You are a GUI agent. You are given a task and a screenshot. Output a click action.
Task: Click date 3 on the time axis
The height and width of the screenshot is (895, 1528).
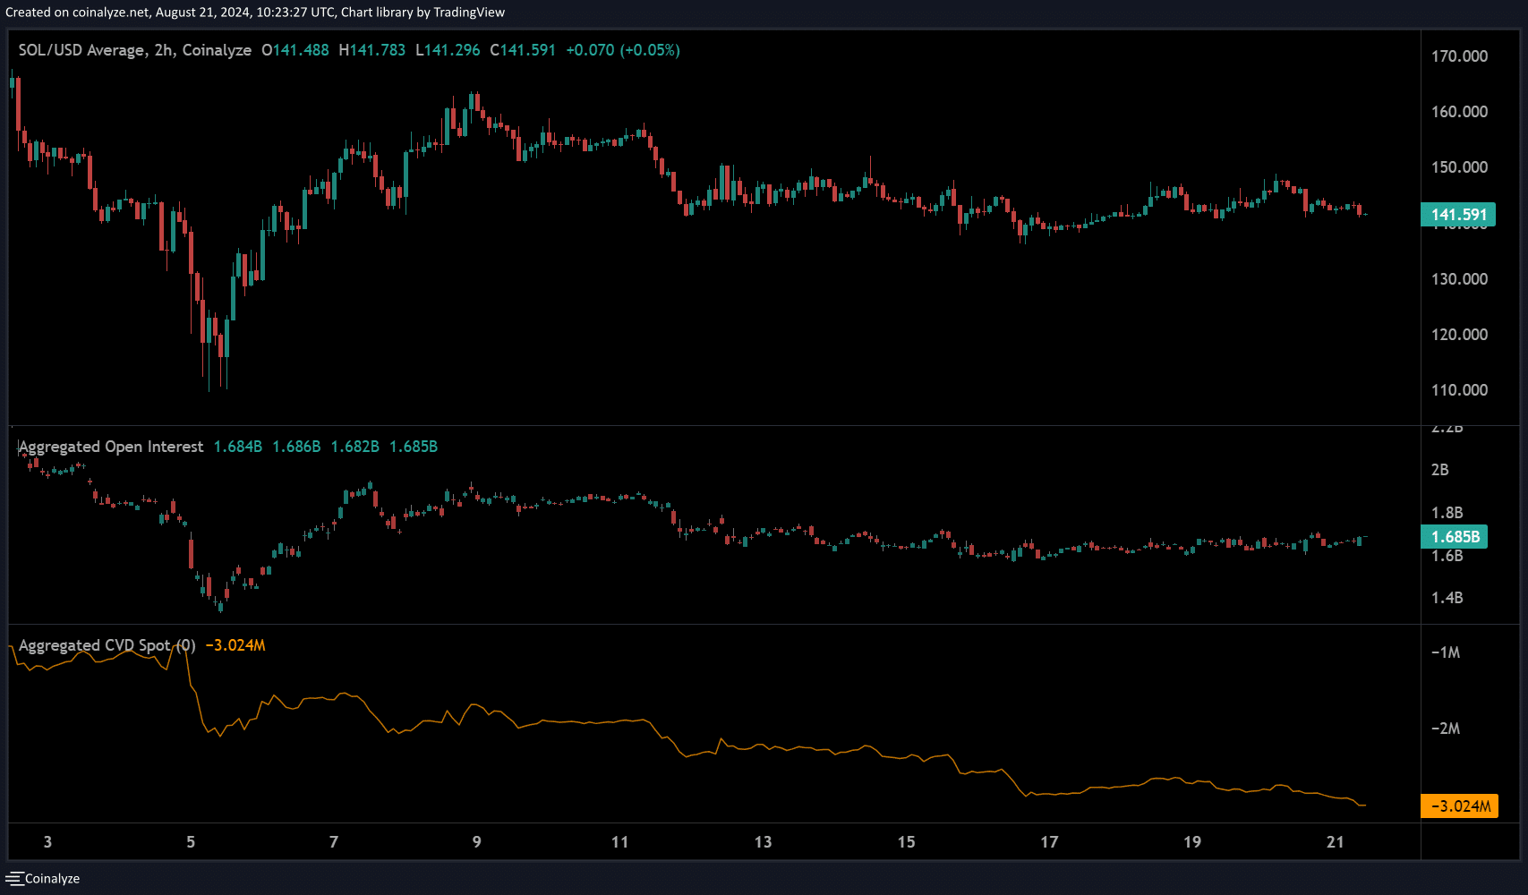(x=47, y=842)
